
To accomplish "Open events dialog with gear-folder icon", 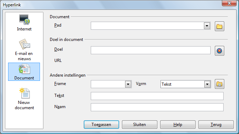I will pyautogui.click(x=219, y=84).
